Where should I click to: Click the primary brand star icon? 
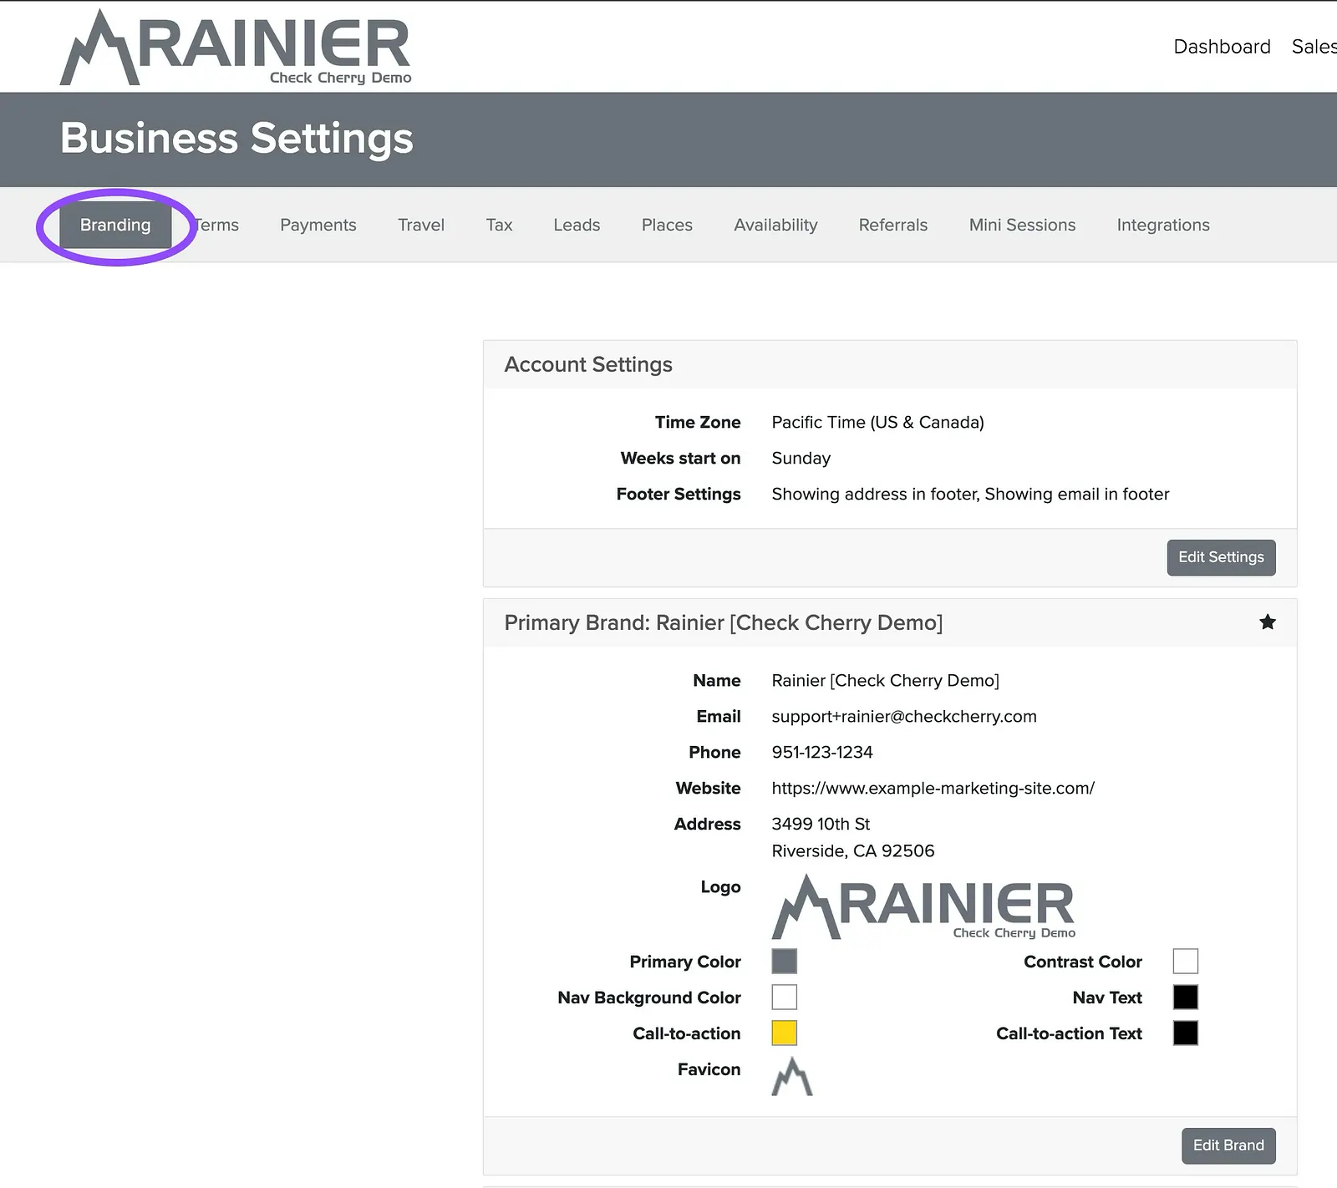tap(1268, 622)
